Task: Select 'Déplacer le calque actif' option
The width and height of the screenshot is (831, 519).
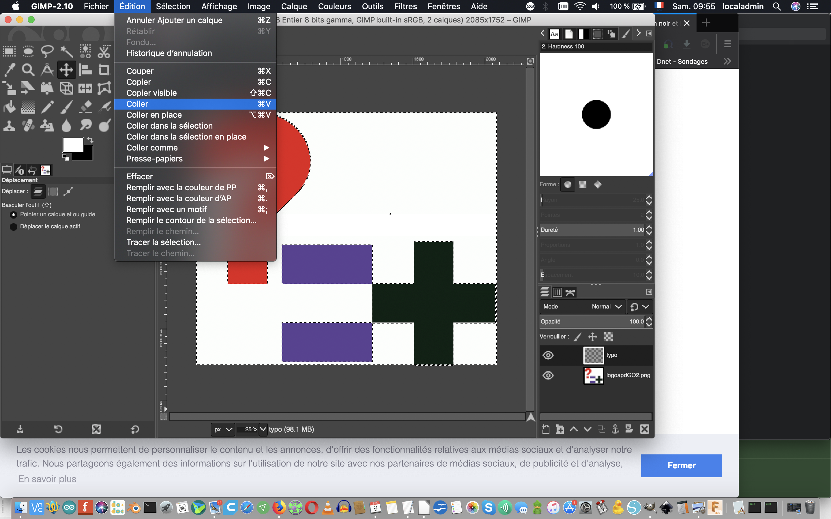Action: 14,227
